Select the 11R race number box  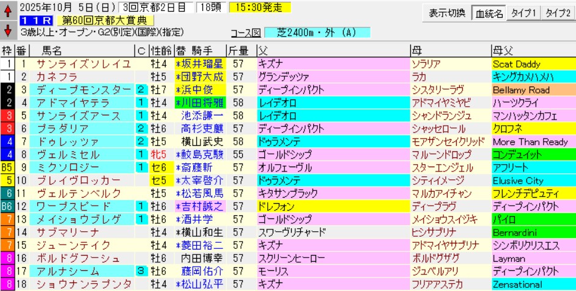point(34,20)
